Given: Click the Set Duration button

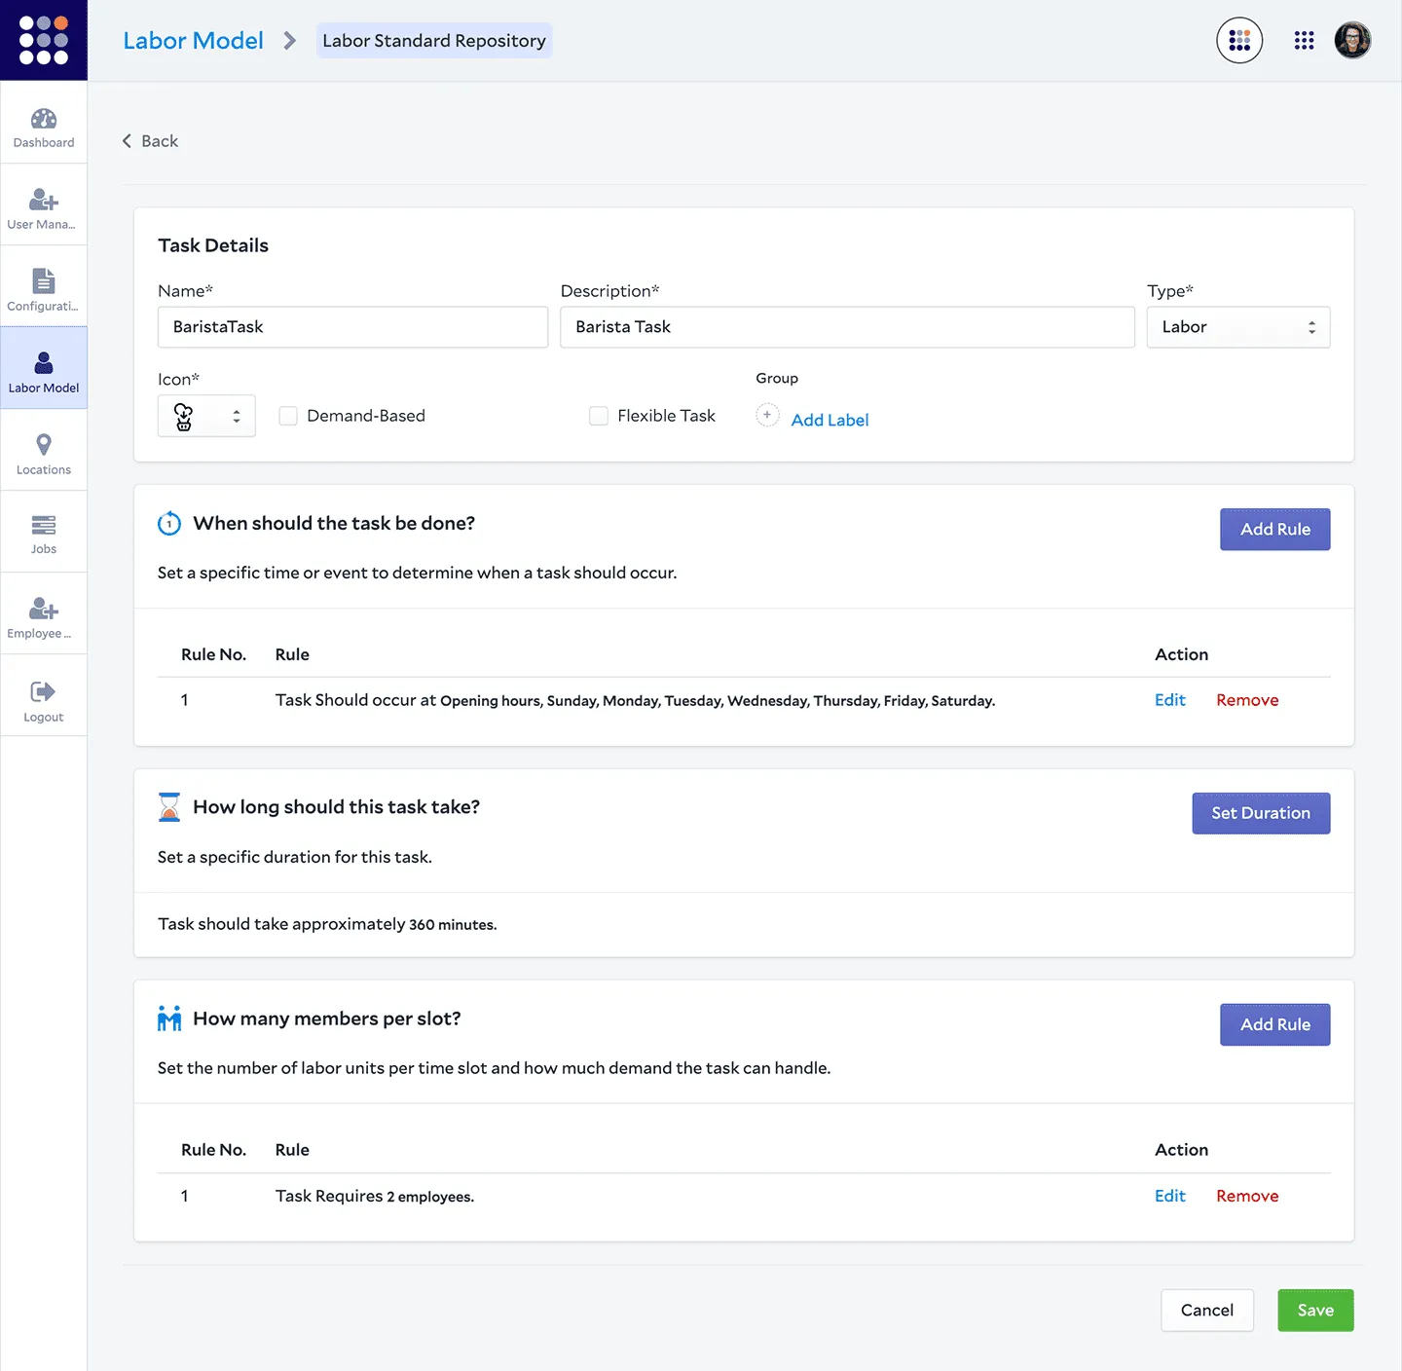Looking at the screenshot, I should 1261,813.
